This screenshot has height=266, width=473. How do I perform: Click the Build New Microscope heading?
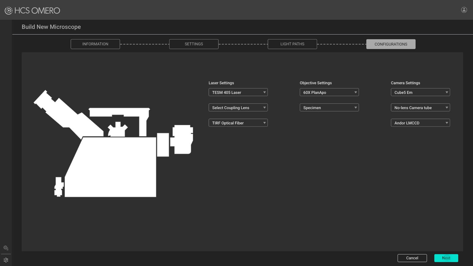[51, 27]
